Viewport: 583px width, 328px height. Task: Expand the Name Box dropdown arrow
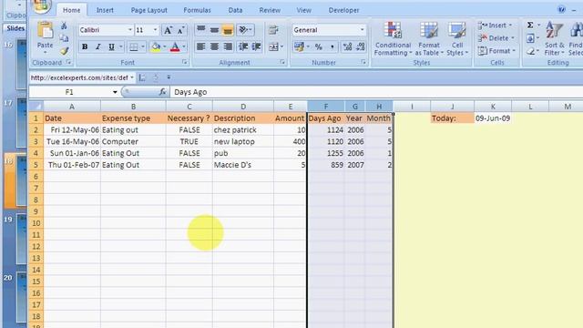pos(115,92)
